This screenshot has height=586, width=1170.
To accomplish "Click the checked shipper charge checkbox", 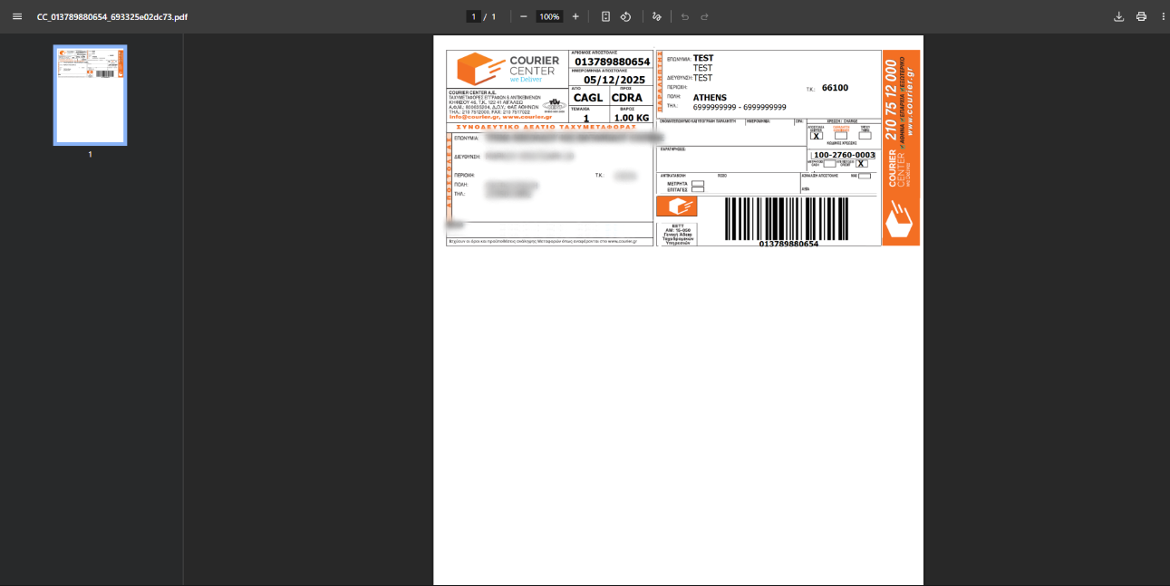I will pyautogui.click(x=816, y=136).
